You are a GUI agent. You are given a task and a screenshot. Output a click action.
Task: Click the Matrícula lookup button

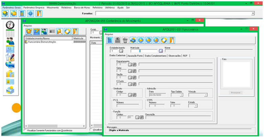(x=161, y=51)
